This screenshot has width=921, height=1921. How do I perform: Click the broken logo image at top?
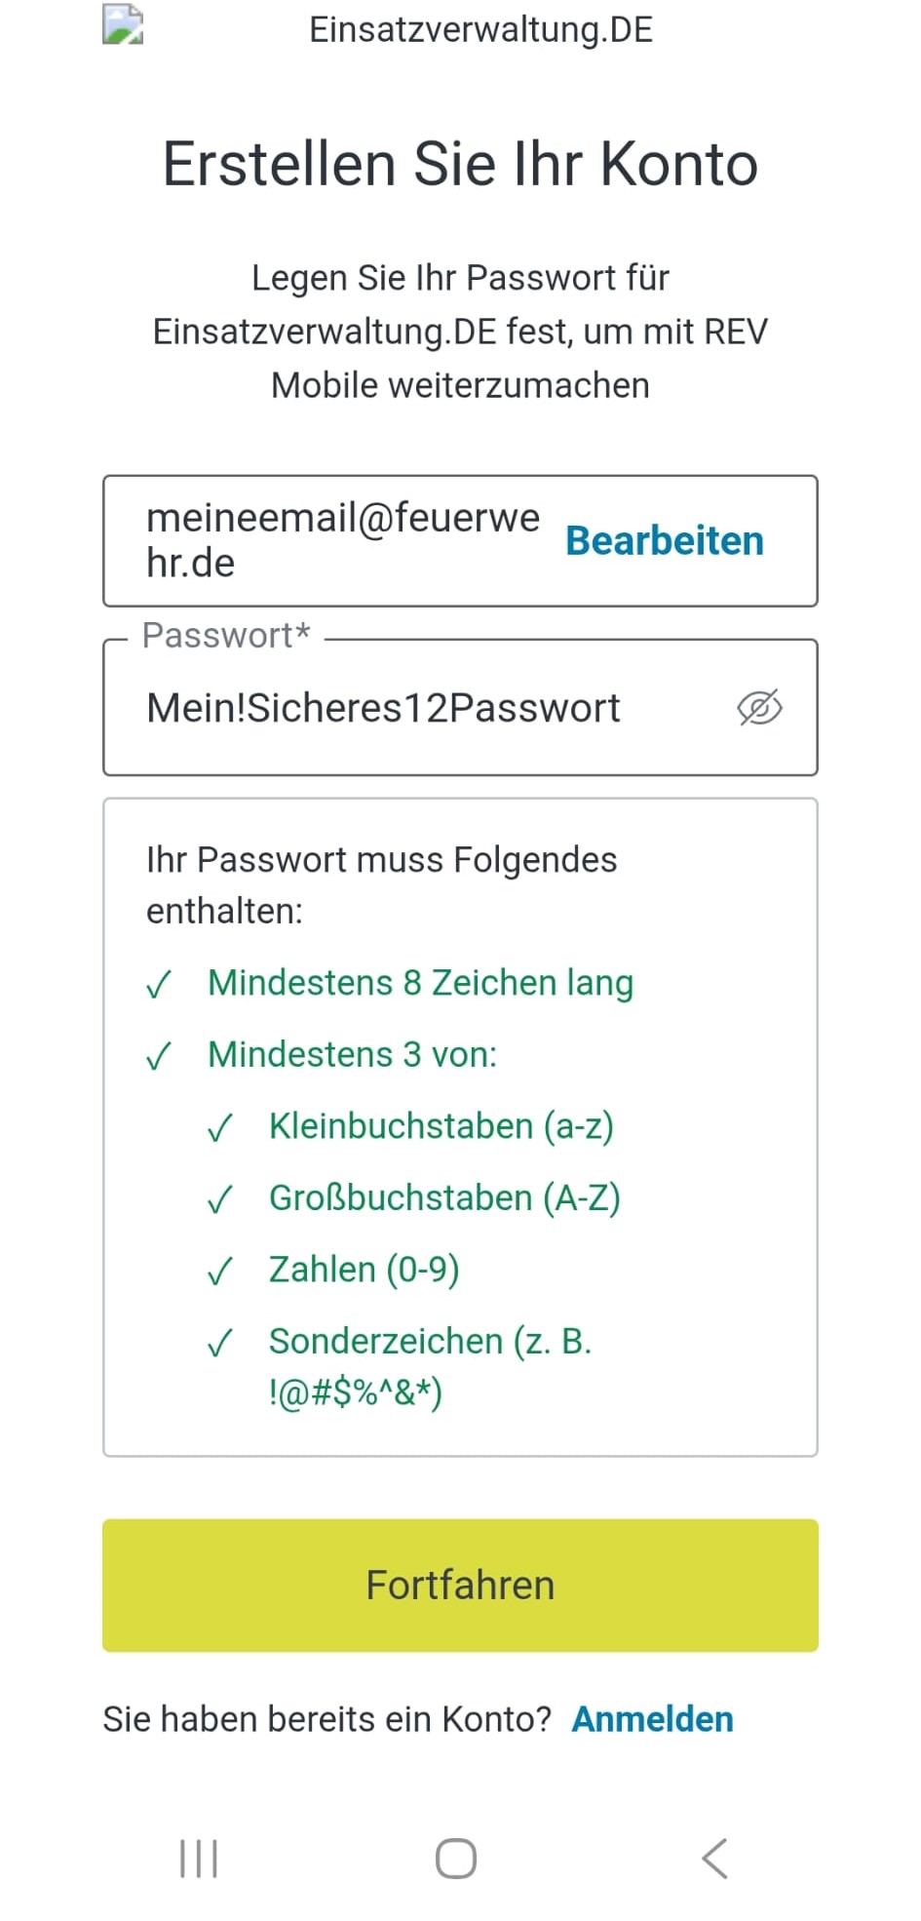coord(123,25)
